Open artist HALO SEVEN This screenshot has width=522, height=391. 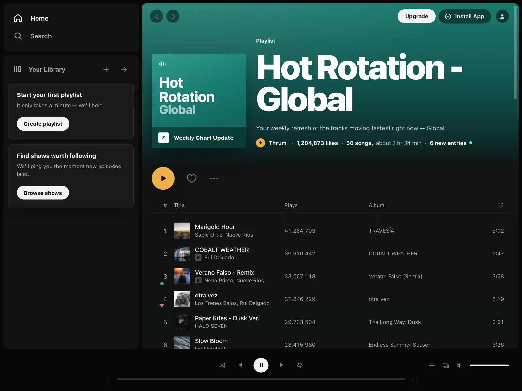click(211, 326)
